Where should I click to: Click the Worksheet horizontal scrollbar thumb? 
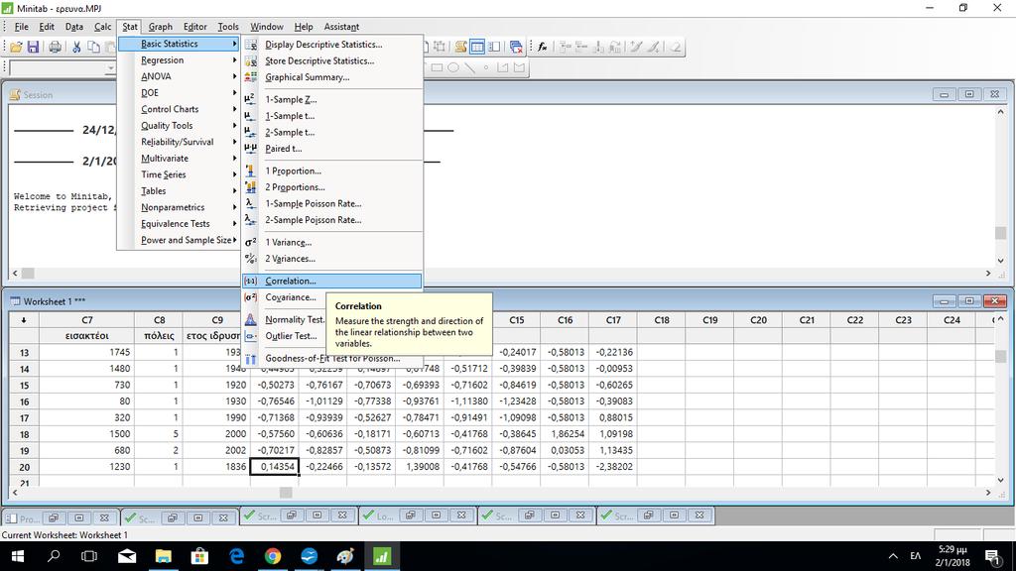pyautogui.click(x=286, y=493)
